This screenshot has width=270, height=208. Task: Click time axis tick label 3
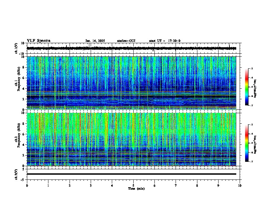pyautogui.click(x=91, y=186)
